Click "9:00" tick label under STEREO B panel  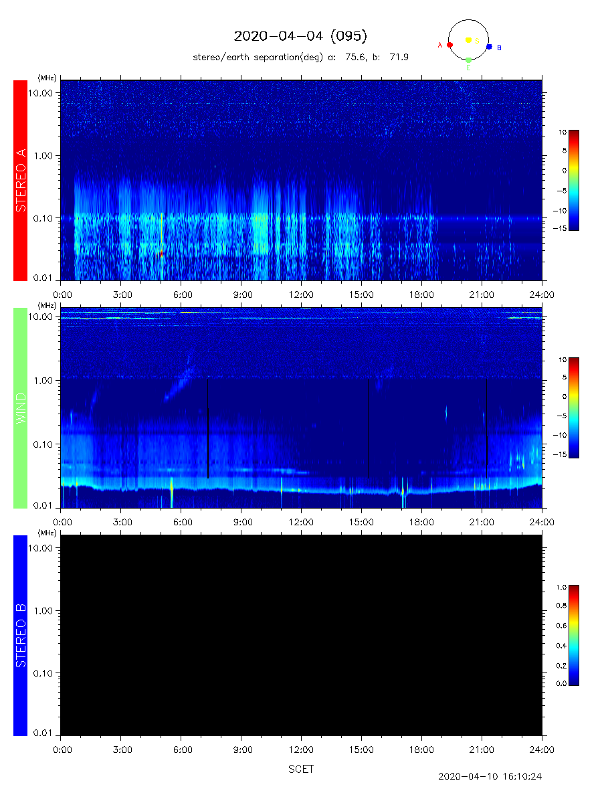(x=242, y=749)
